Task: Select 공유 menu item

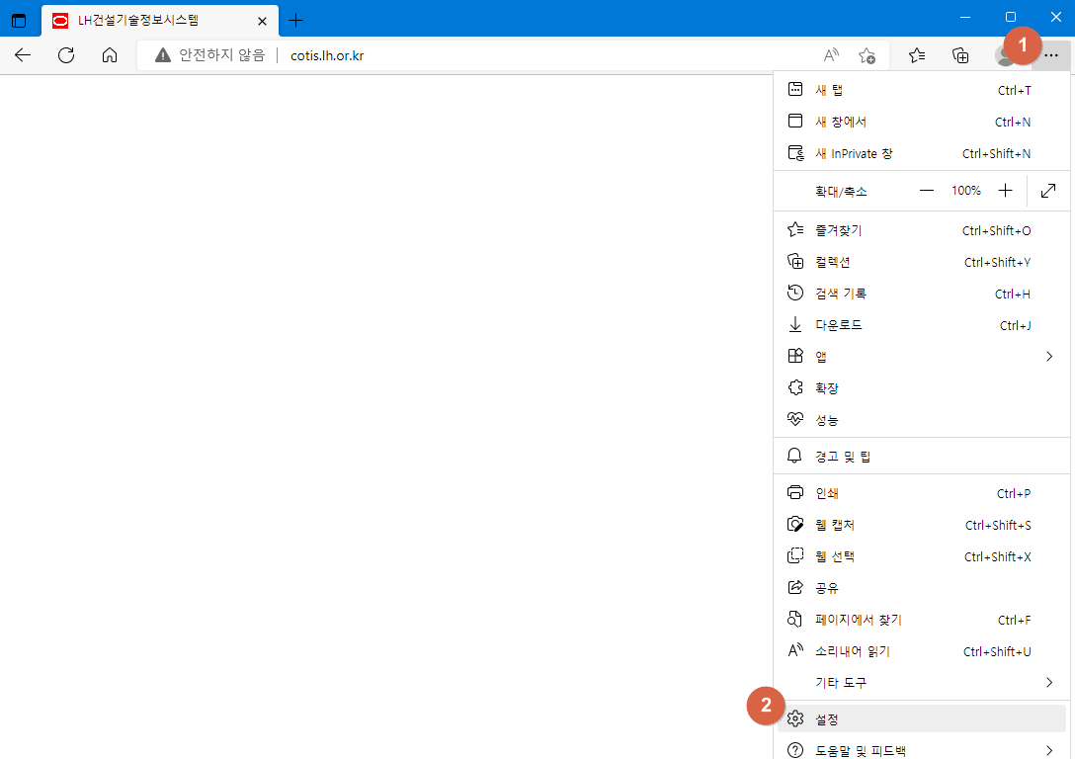Action: pos(922,588)
